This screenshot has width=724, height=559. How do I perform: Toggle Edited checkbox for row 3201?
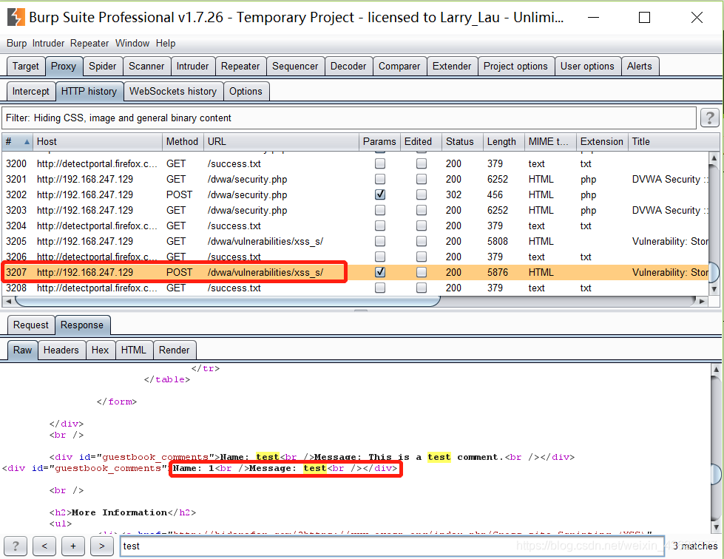[x=421, y=179]
